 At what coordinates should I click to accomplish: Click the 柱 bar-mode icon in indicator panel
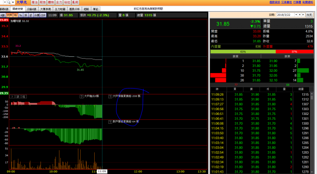tap(24, 96)
